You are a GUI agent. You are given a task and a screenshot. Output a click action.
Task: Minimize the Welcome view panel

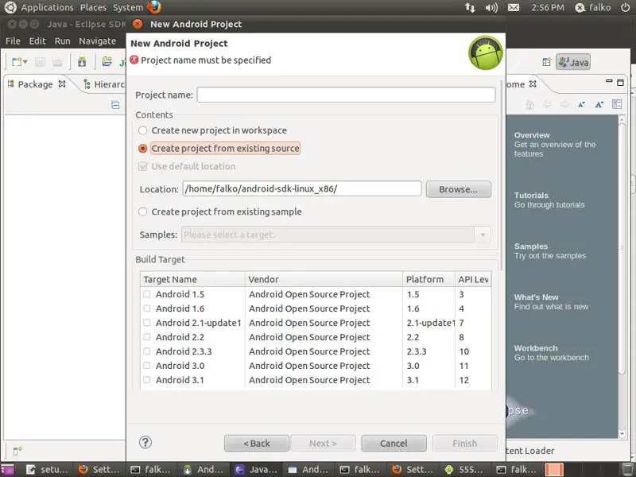coord(609,82)
